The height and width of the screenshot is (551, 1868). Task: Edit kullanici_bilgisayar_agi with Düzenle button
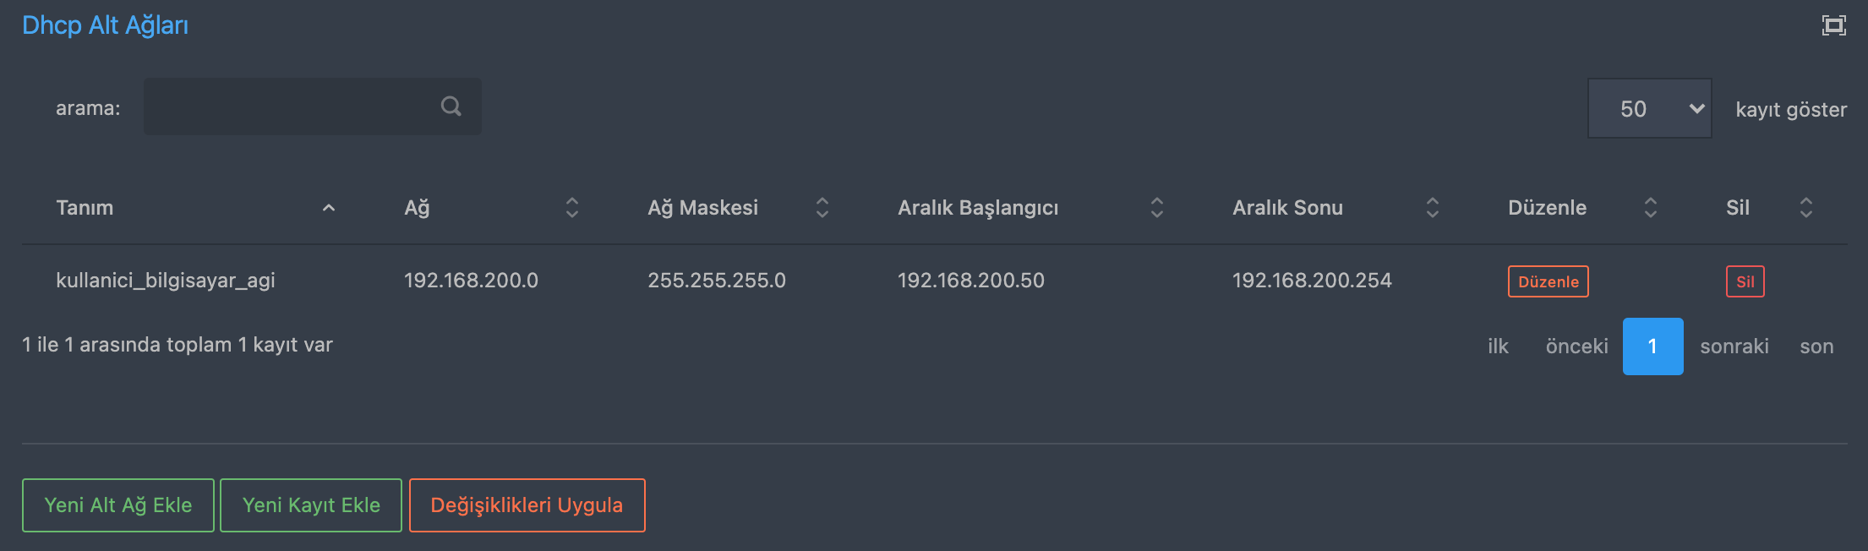pos(1548,281)
